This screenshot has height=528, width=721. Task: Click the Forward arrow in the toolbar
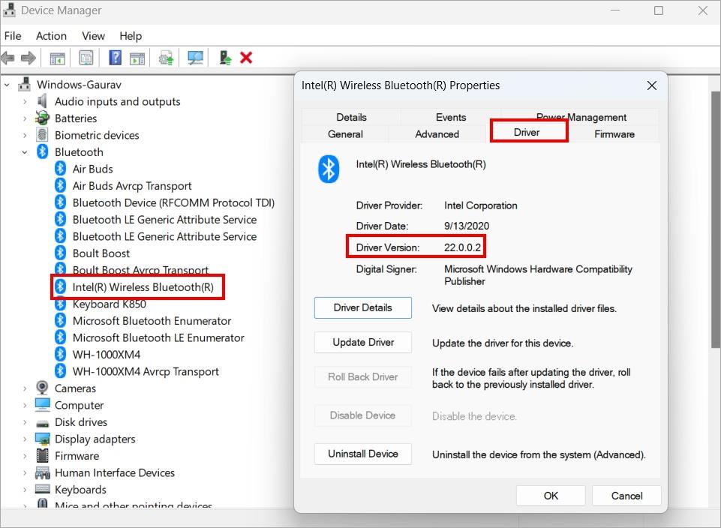pyautogui.click(x=28, y=58)
